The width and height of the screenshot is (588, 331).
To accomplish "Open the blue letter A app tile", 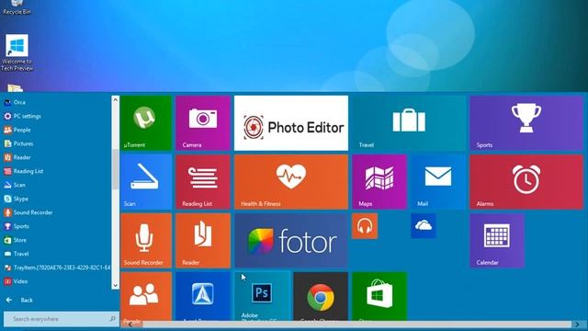I will tap(203, 296).
